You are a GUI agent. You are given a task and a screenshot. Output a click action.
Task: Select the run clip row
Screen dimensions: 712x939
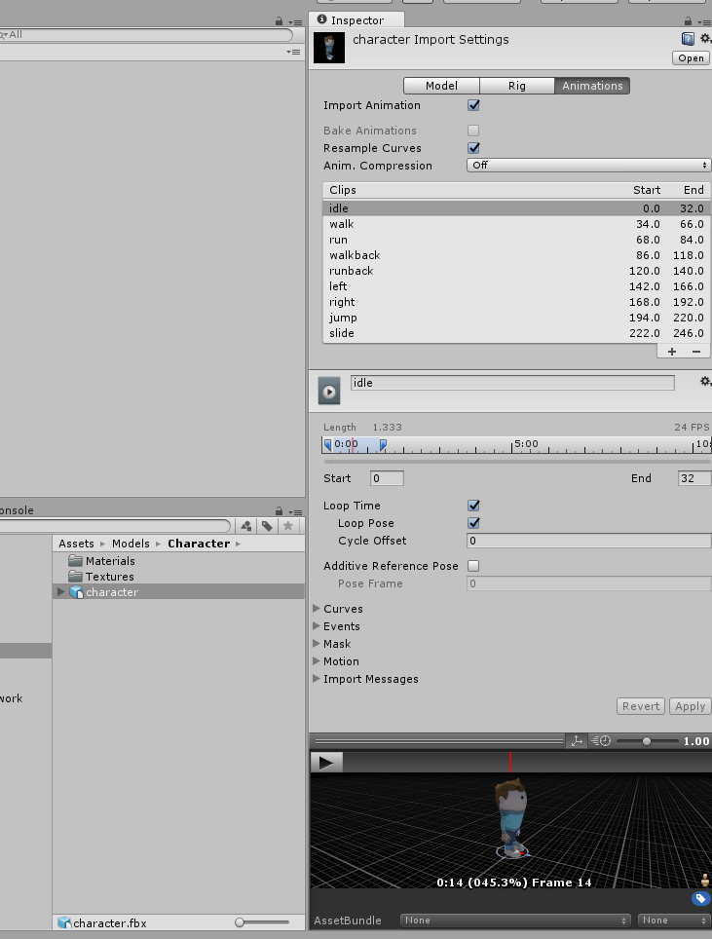[x=516, y=240]
